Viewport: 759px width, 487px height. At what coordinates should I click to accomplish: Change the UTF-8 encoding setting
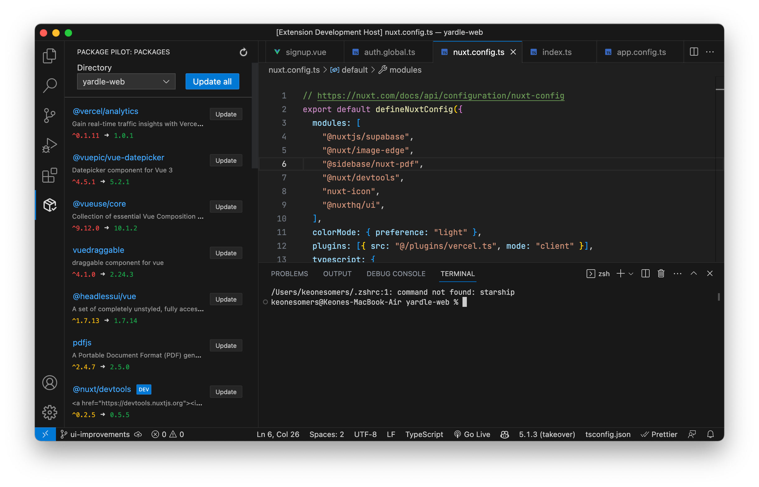click(365, 435)
